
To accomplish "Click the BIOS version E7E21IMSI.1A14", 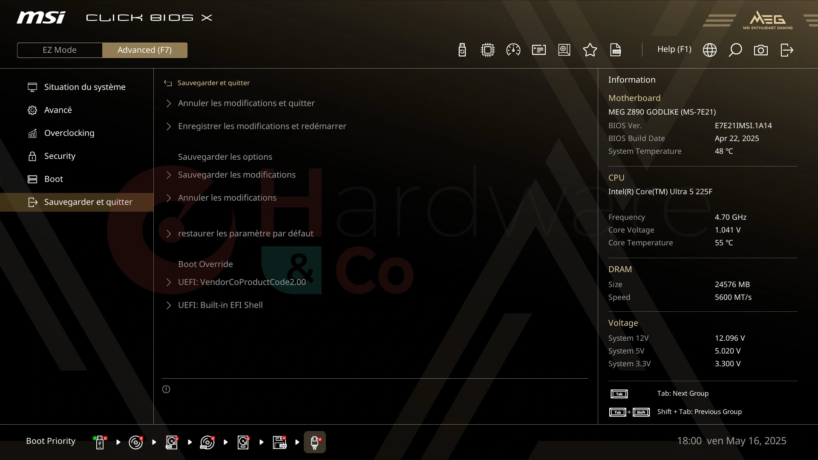I will [743, 126].
